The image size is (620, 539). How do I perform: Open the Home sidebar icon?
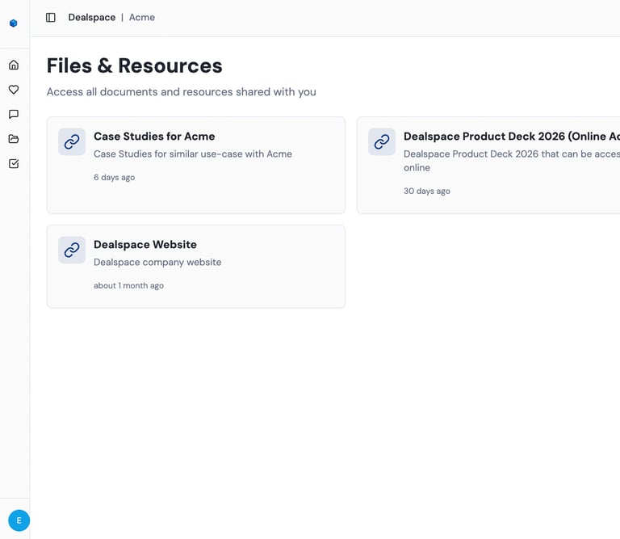pos(14,65)
